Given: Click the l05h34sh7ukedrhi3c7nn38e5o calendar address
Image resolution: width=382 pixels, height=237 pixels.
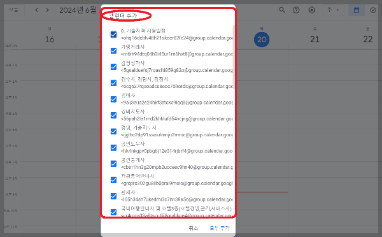Looking at the screenshot, I should point(177,199).
